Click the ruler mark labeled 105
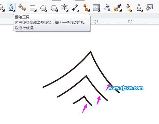Screen dimensions: 159x124 point(95,22)
